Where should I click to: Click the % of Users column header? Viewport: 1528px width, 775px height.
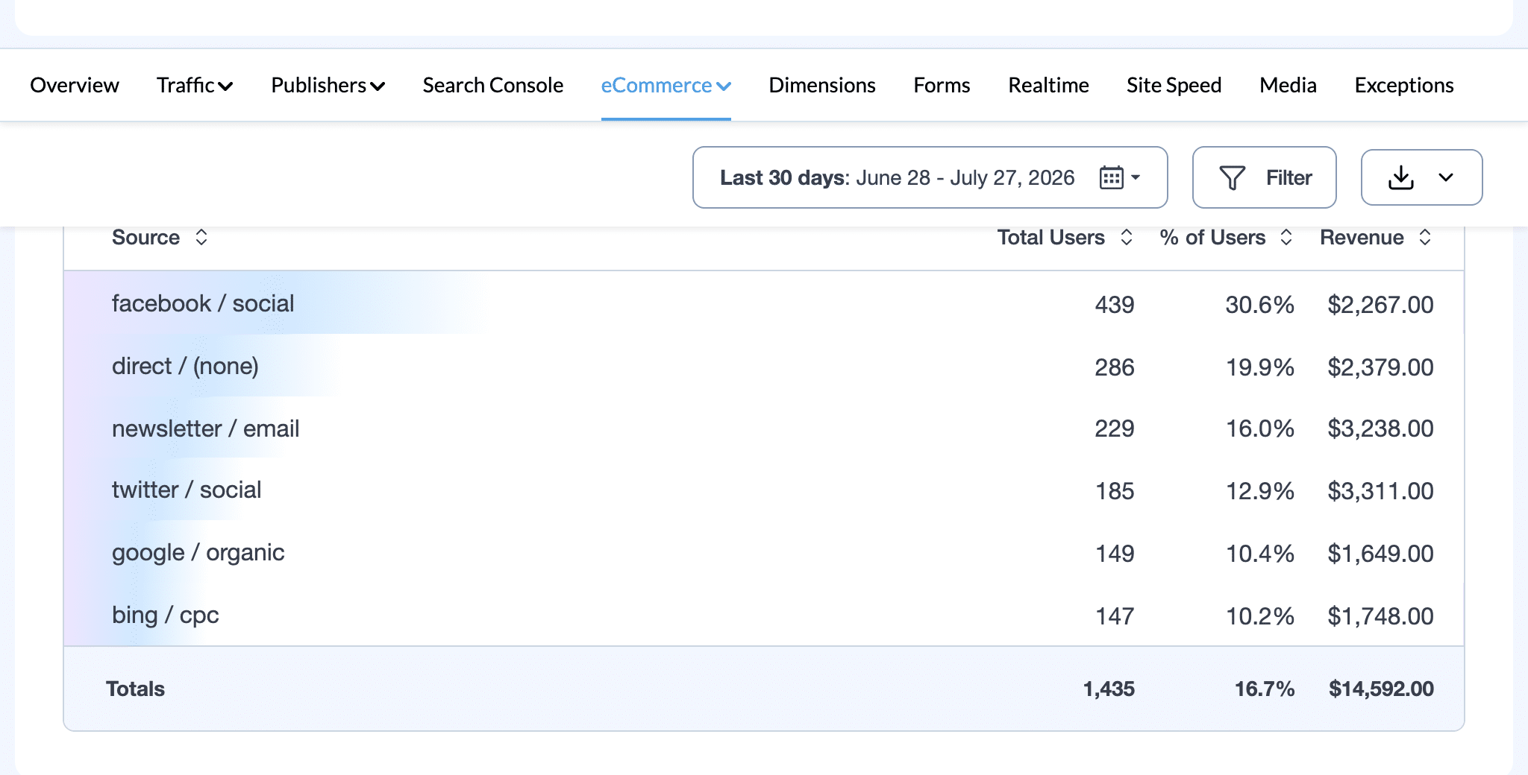(x=1212, y=237)
